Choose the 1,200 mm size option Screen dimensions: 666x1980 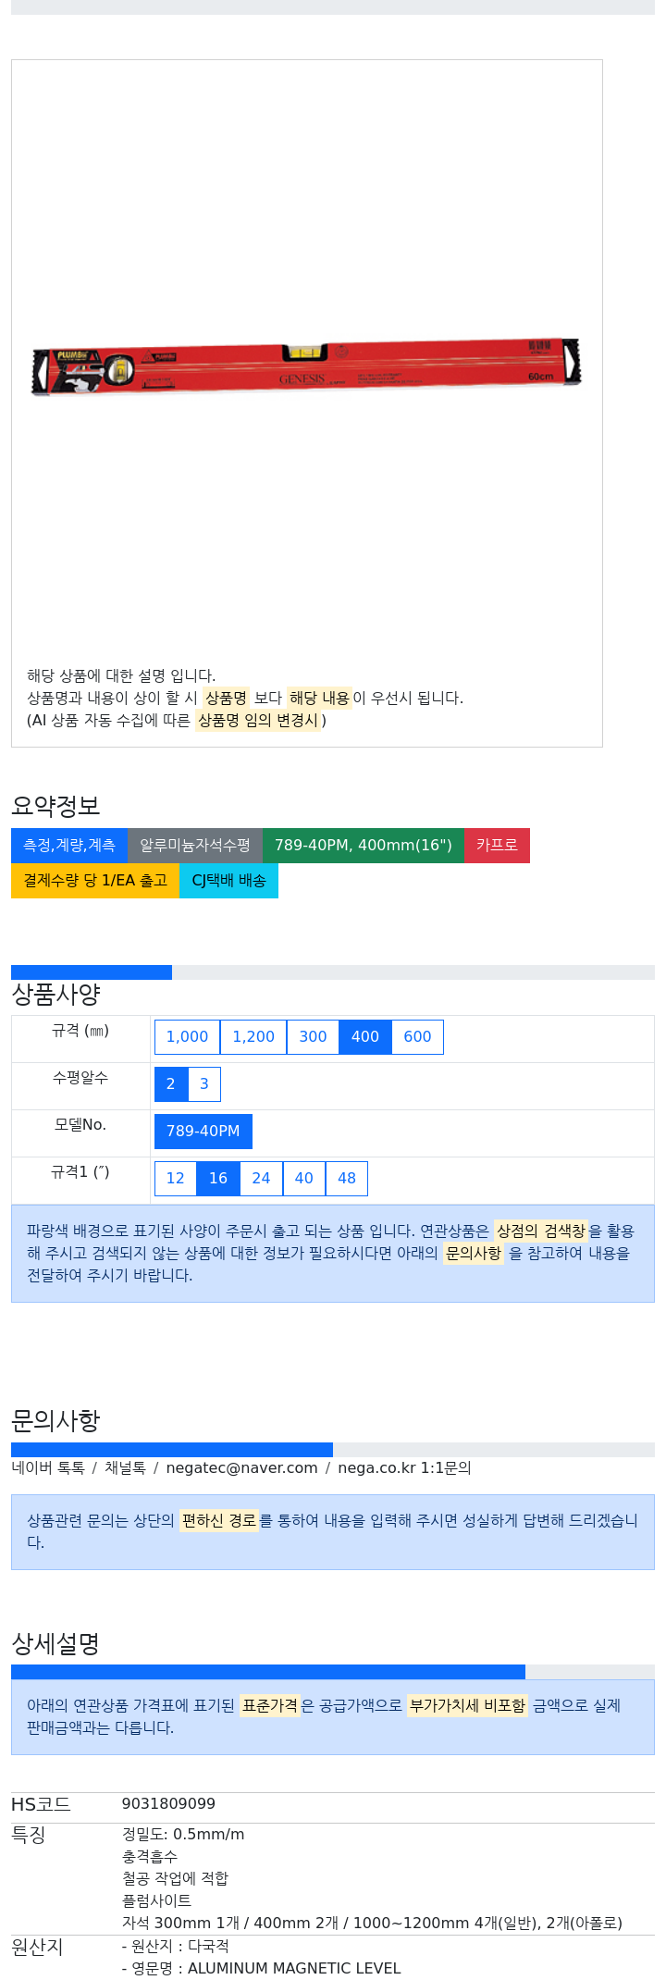pos(253,1037)
